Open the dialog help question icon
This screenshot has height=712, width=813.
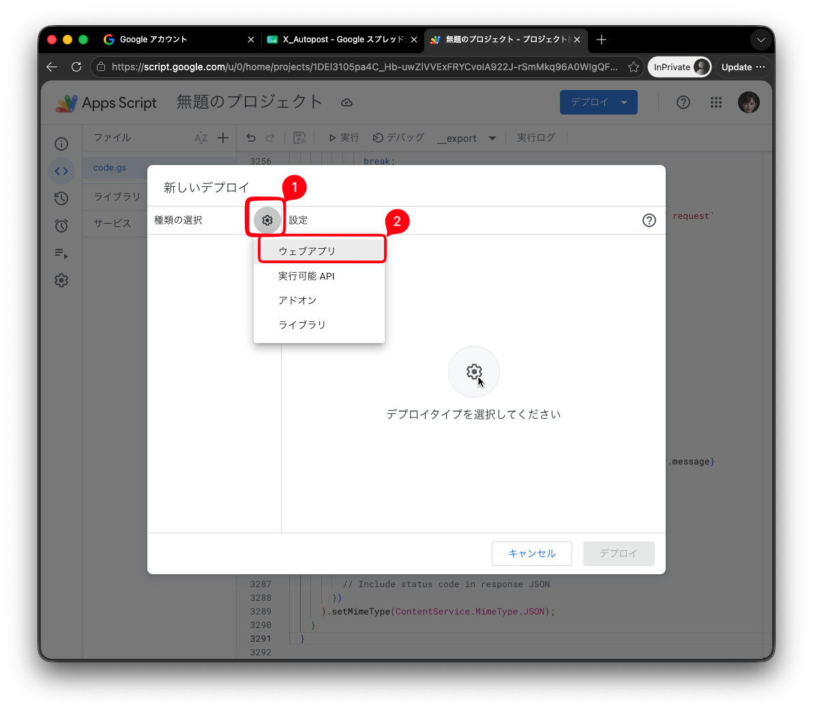(x=649, y=220)
